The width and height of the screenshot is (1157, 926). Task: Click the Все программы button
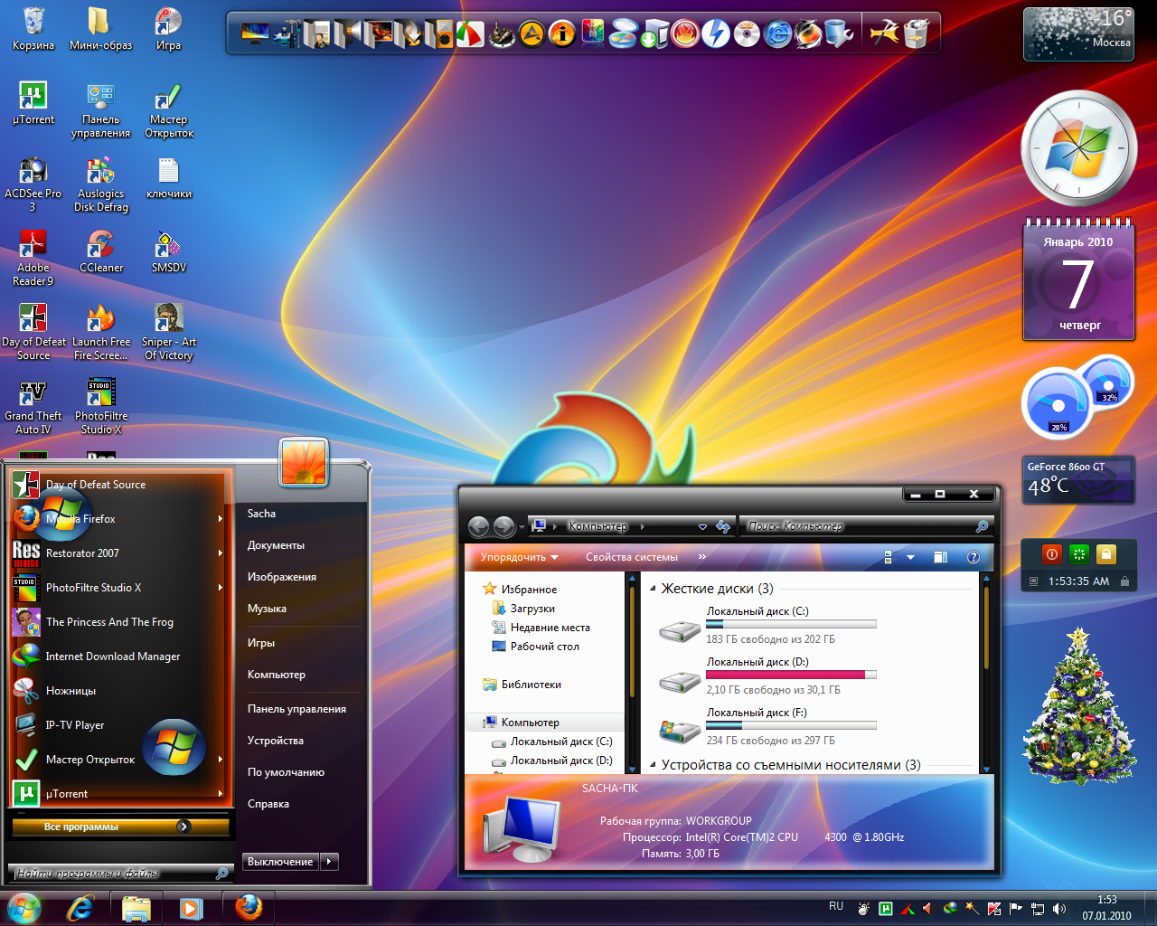(119, 827)
